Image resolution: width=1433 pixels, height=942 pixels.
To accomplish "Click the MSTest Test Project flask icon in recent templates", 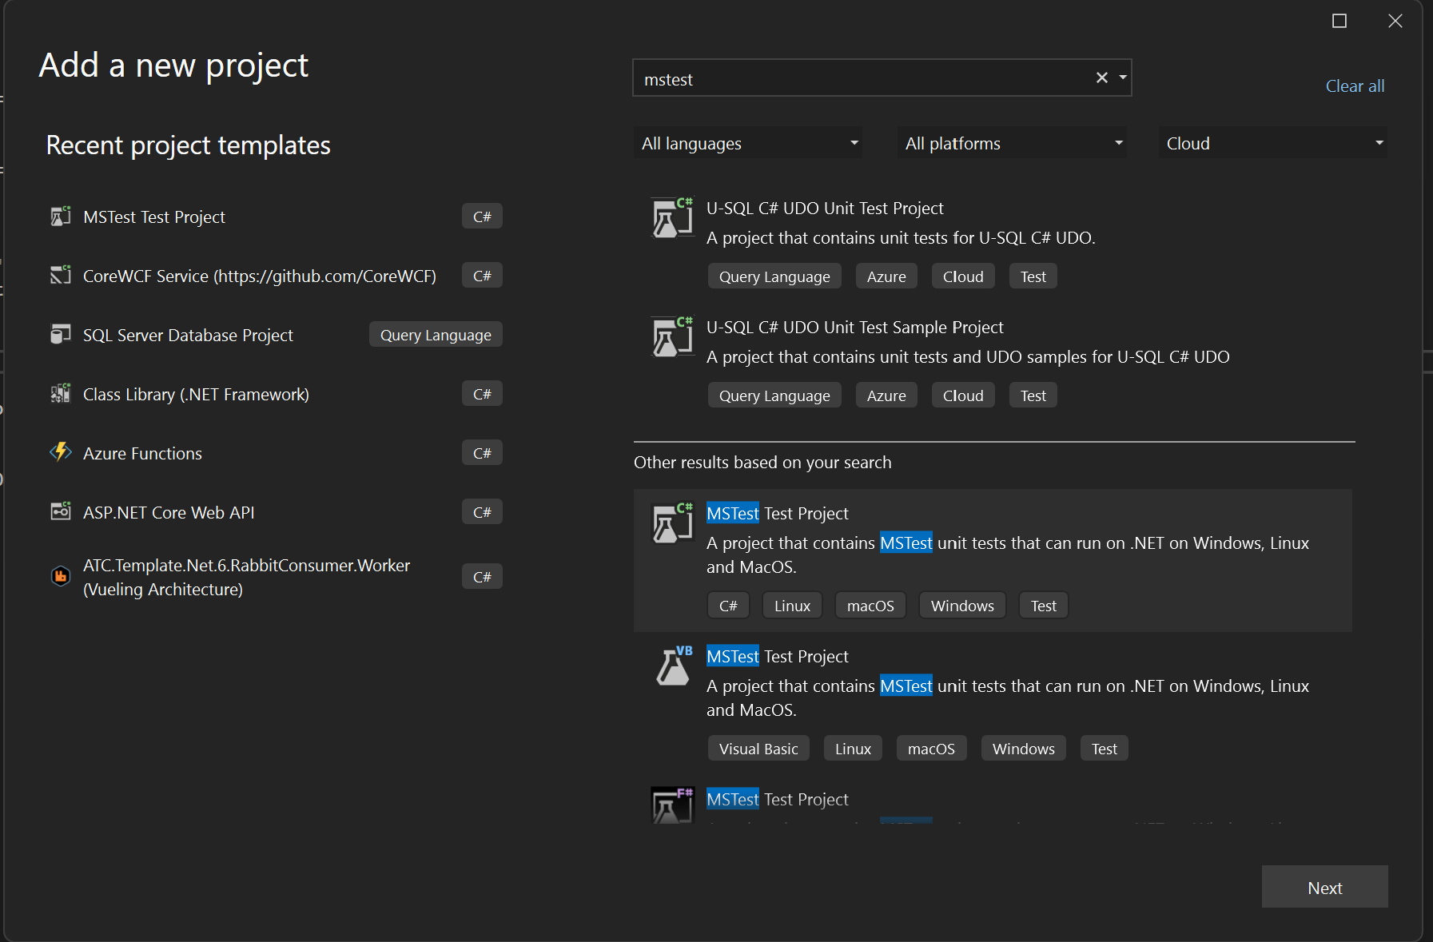I will click(x=61, y=217).
